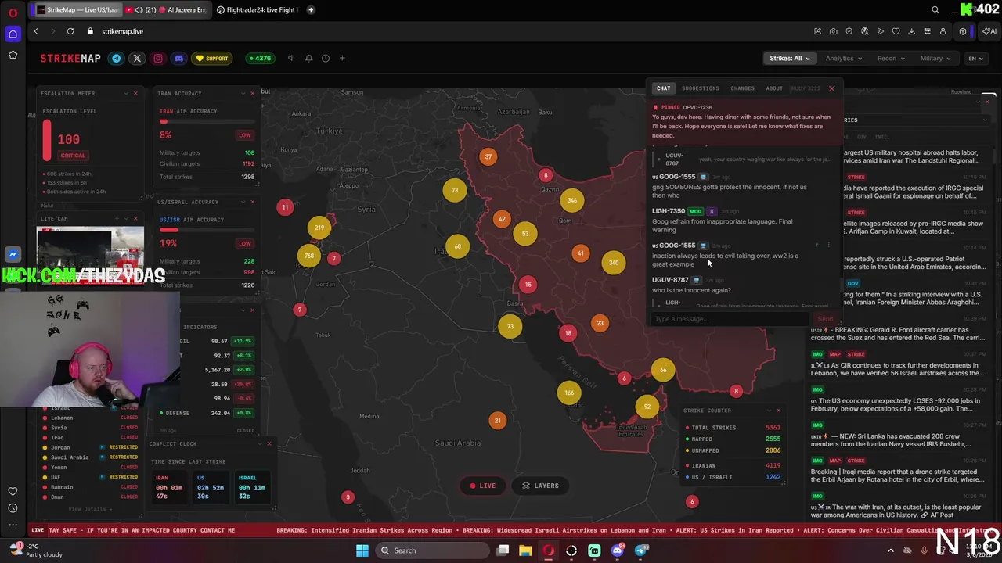Screen dimensions: 1002x563
Task: Click the plus icon in StrikeMap header
Action: (342, 58)
